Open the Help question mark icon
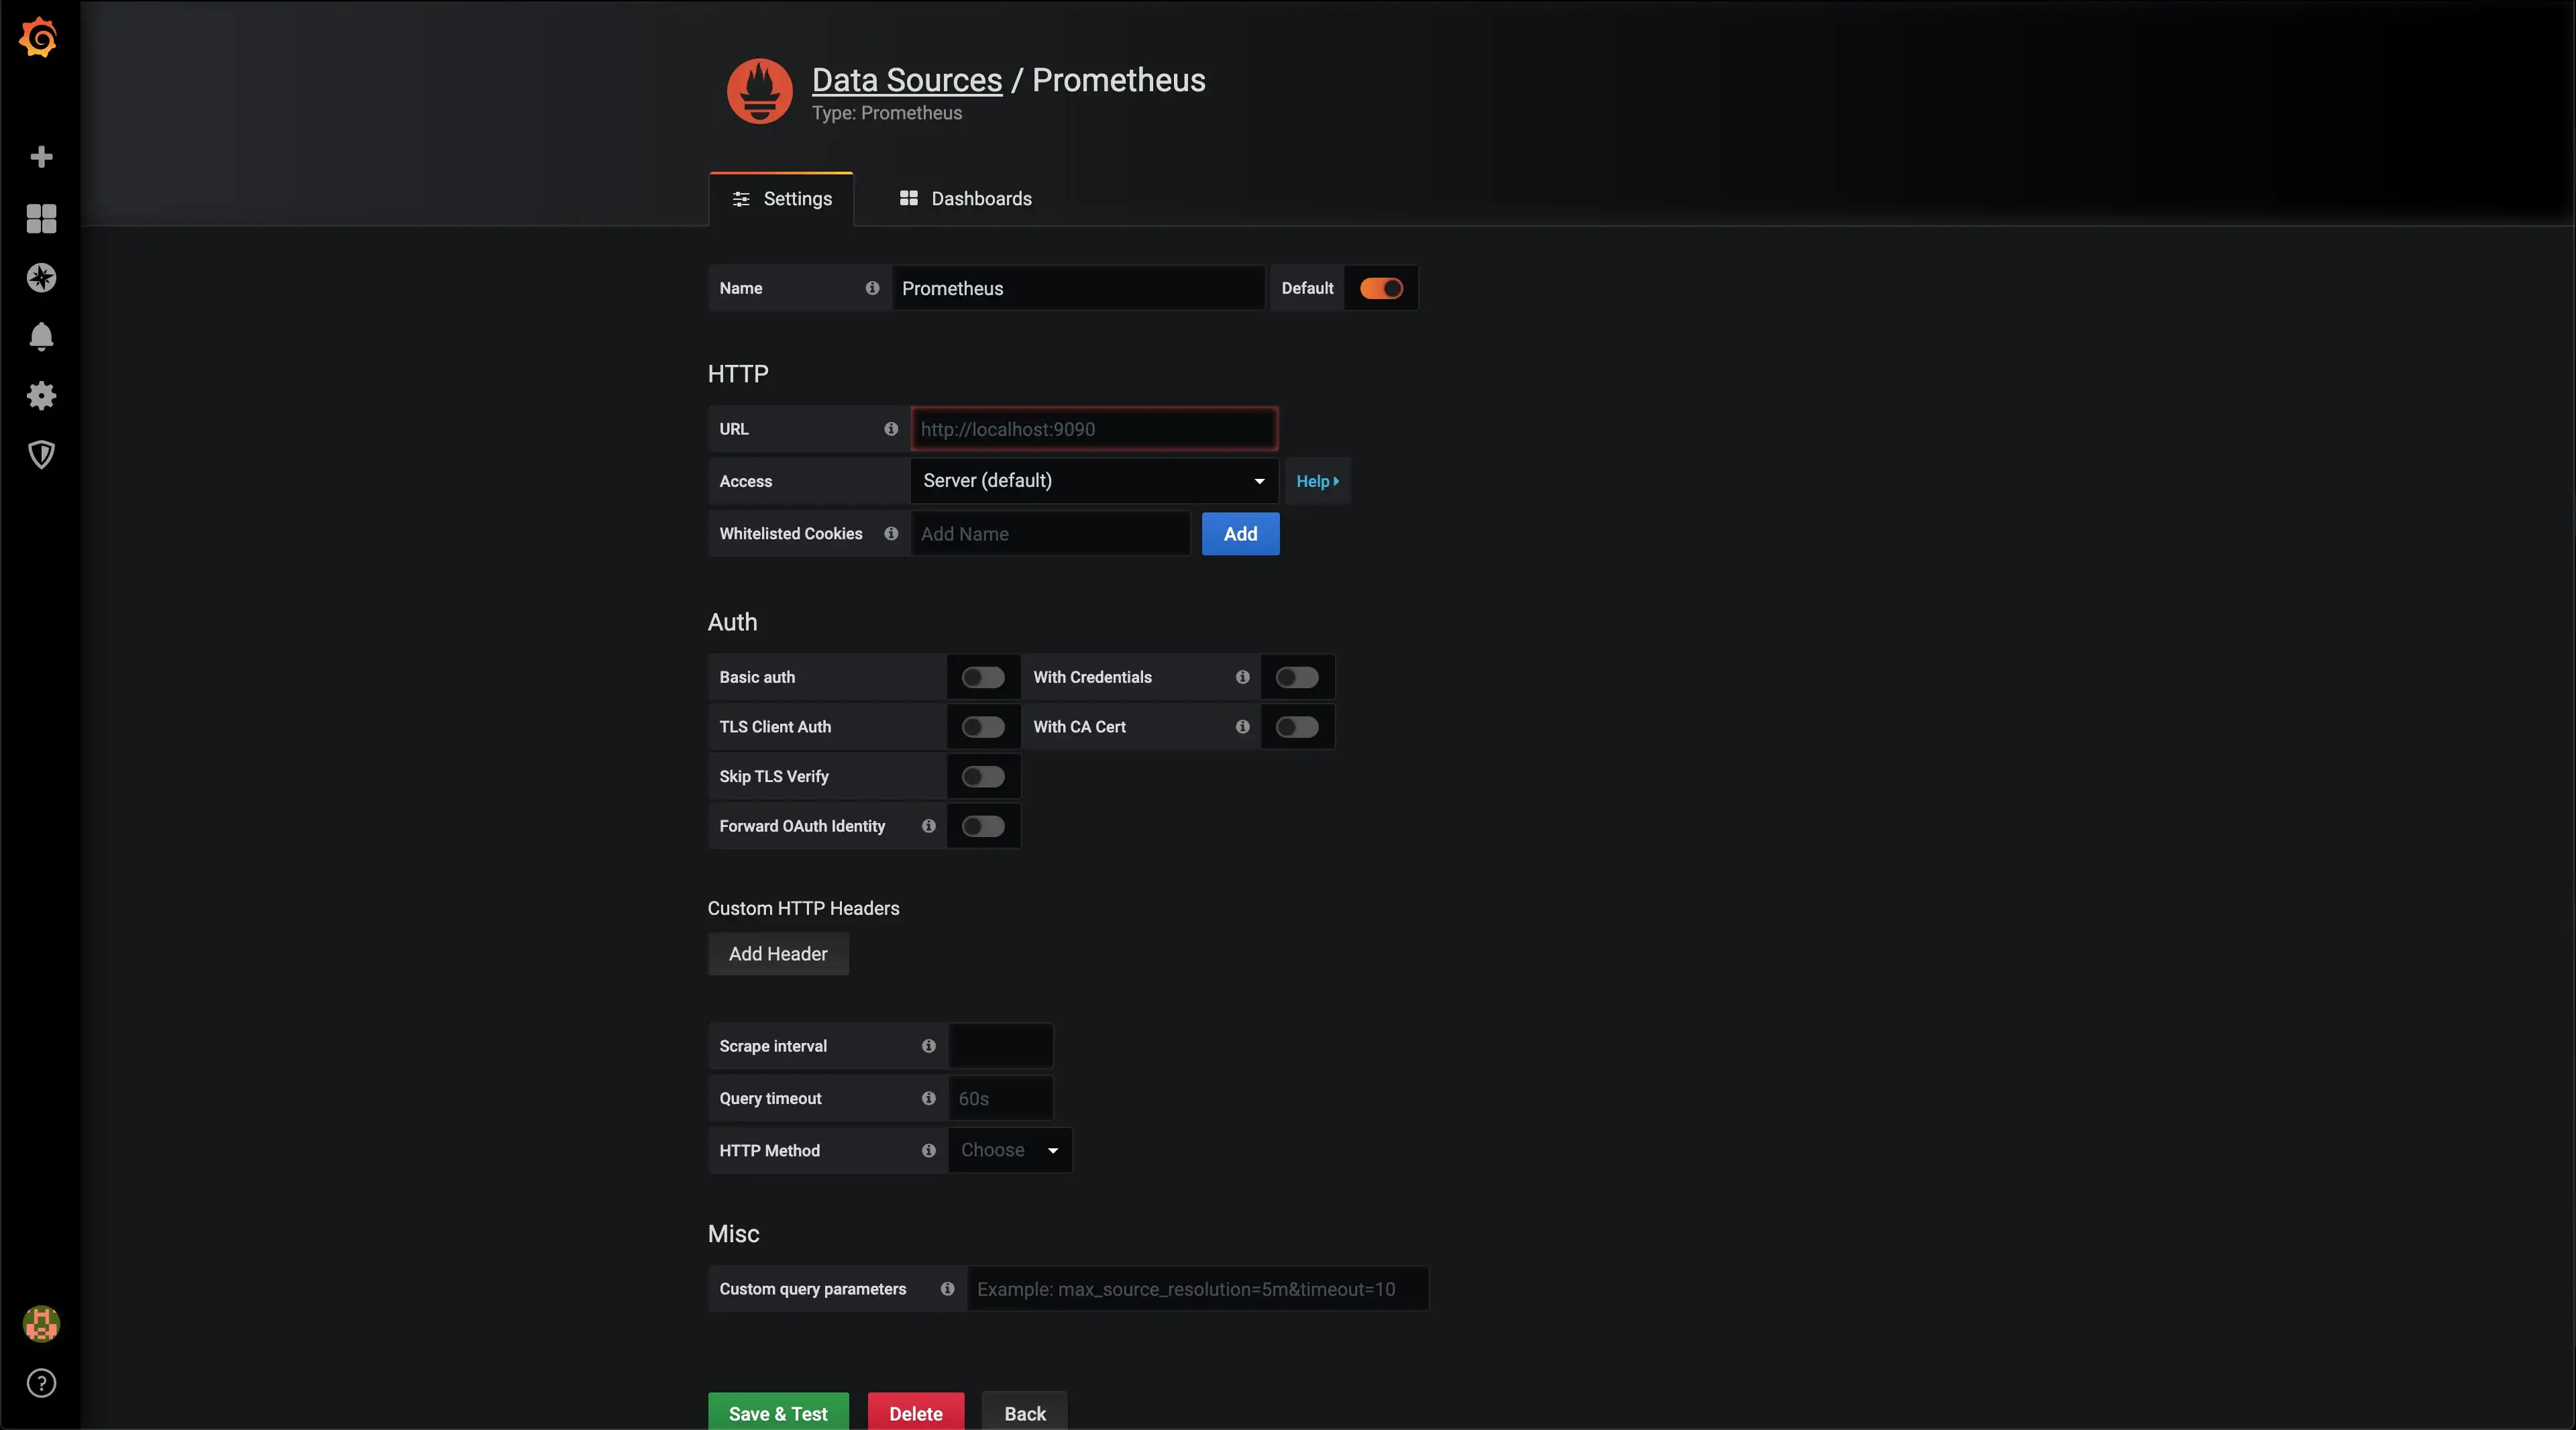Screen dimensions: 2576x1430 tap(40, 1383)
